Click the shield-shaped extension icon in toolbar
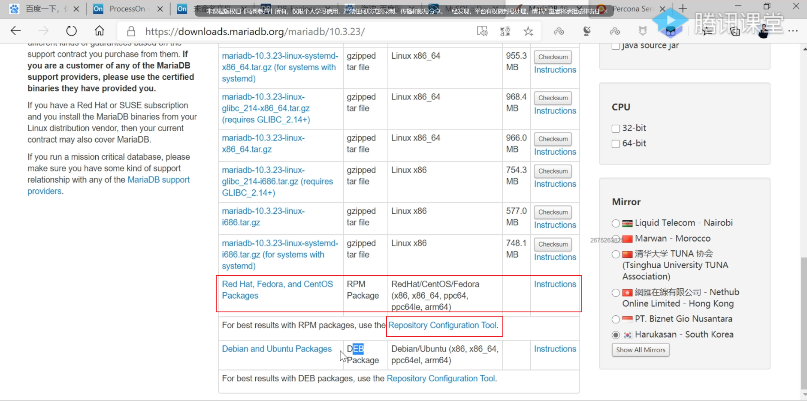This screenshot has width=807, height=401. point(643,31)
